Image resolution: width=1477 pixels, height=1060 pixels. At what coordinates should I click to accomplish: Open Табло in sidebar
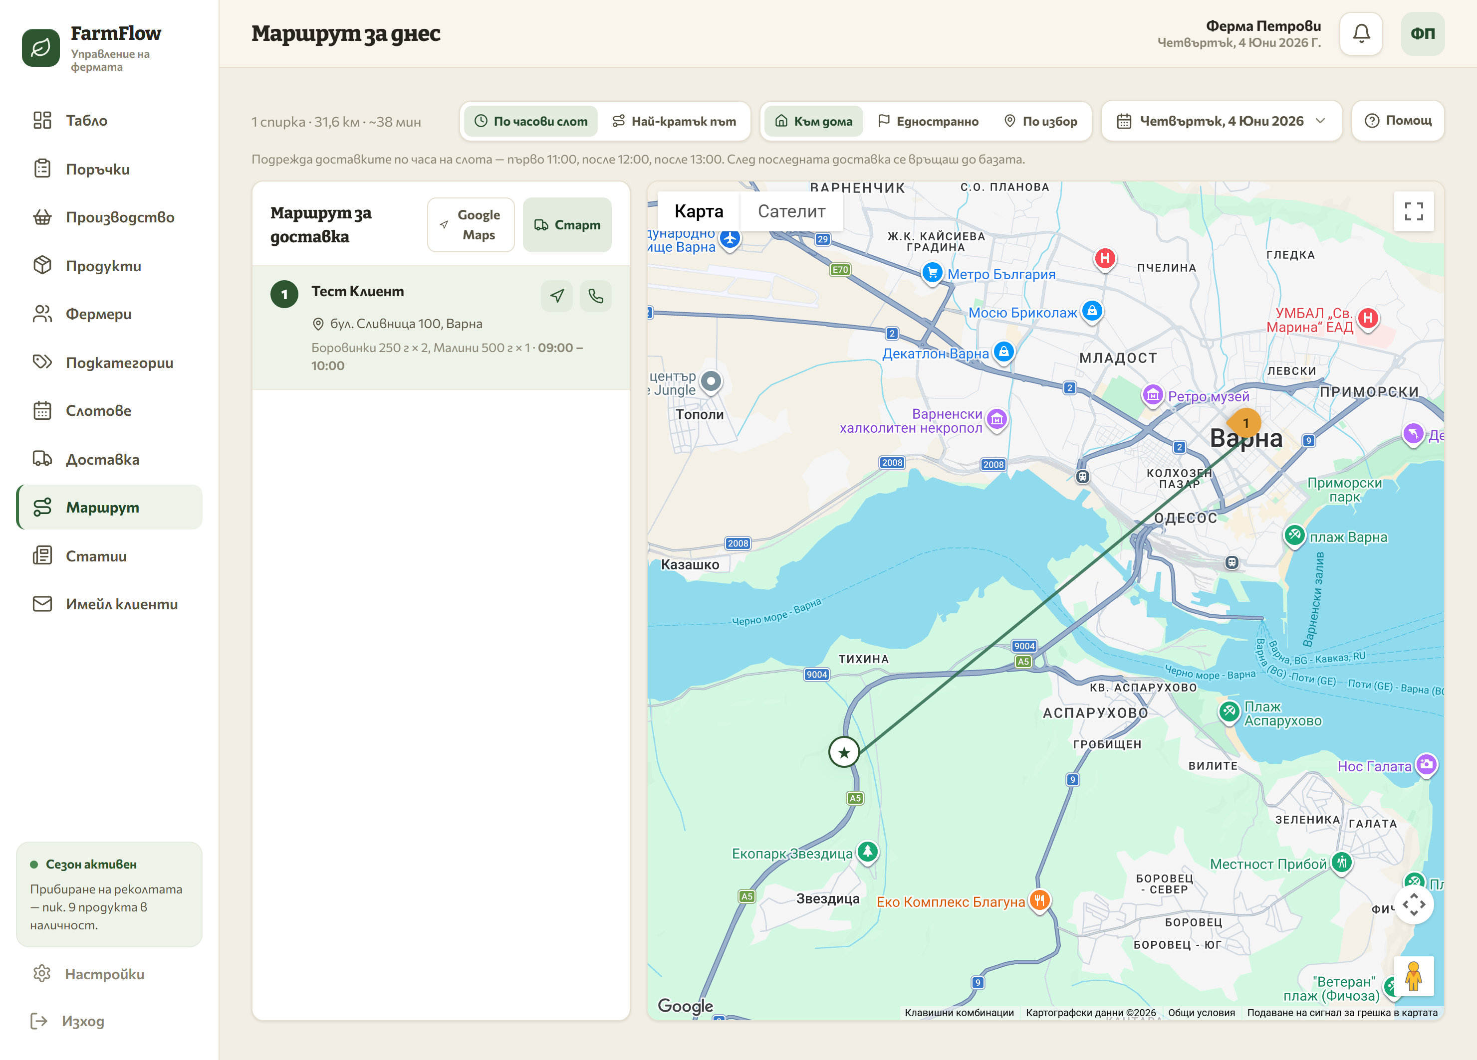[x=109, y=120]
